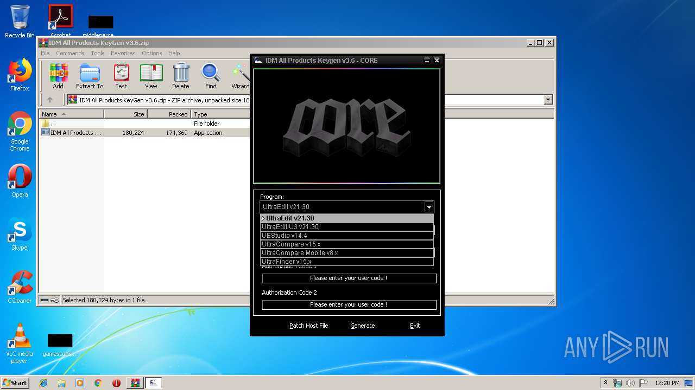Open the Help menu

pyautogui.click(x=174, y=53)
